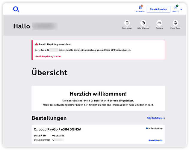189x150 pixels.
Task: Open the Bestelldetails link
Action: (x=155, y=140)
